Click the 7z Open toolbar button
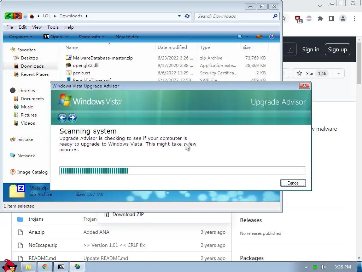 53,36
